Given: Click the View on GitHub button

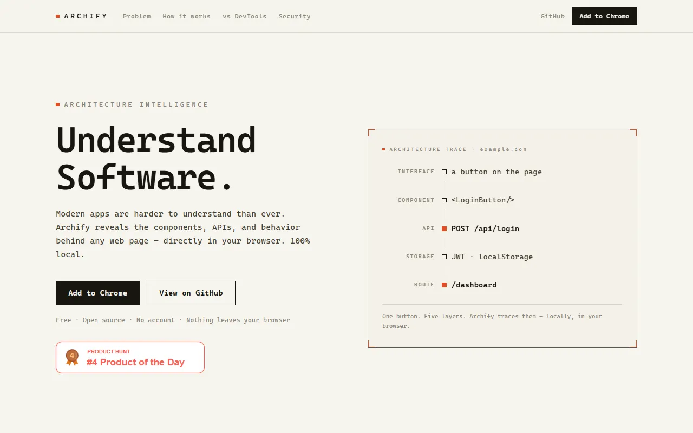Looking at the screenshot, I should [191, 293].
